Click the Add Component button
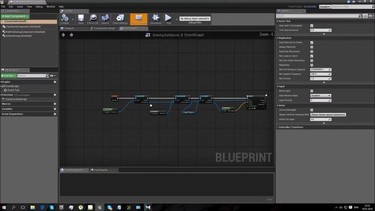 click(15, 16)
